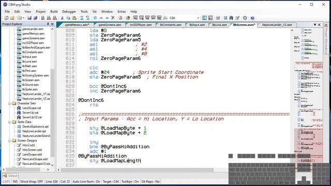Screen dimensions: 331x186
Task: Click the next bookmark arrow icon
Action: [101, 18]
